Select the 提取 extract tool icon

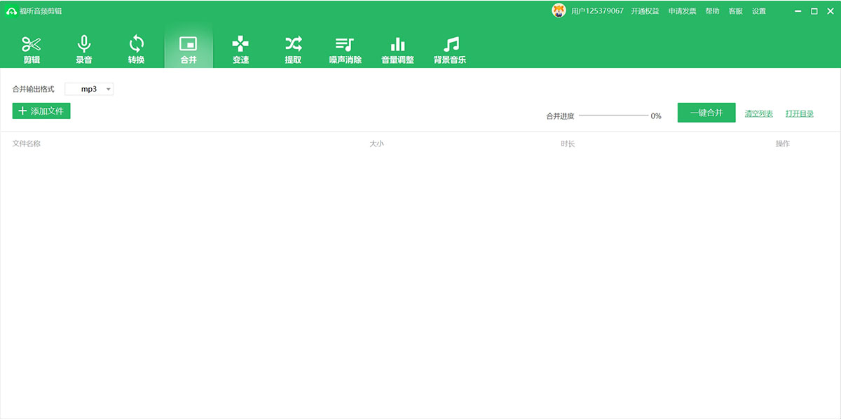293,49
